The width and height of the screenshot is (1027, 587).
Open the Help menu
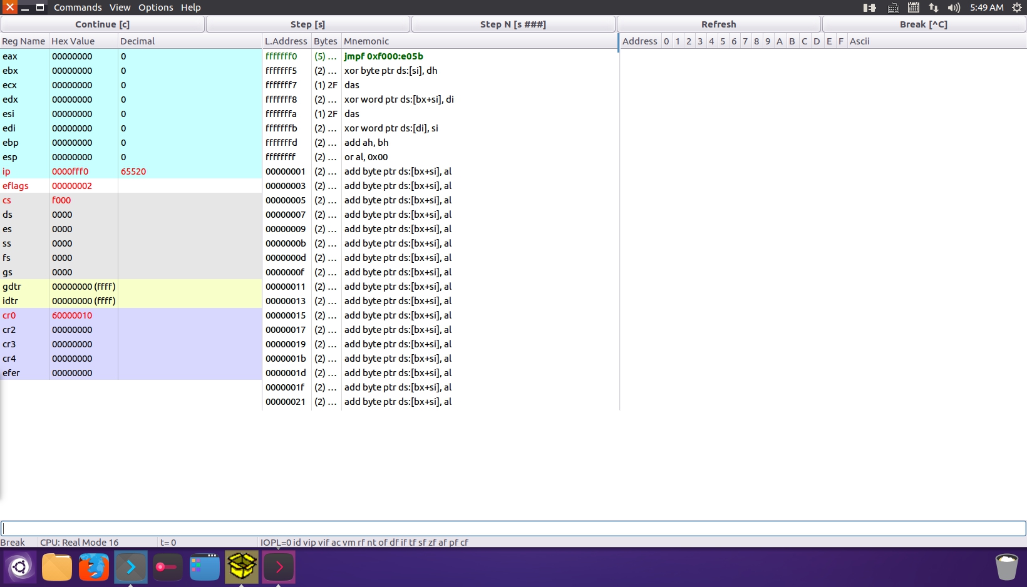click(x=191, y=8)
